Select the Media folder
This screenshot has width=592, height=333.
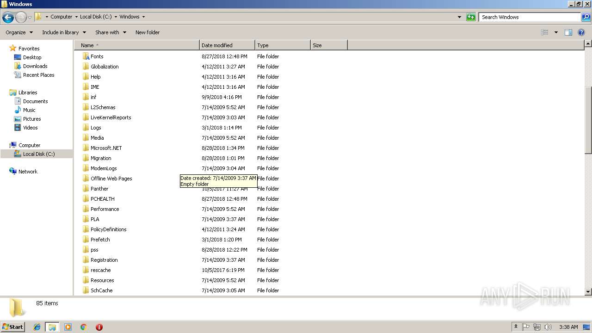[97, 138]
